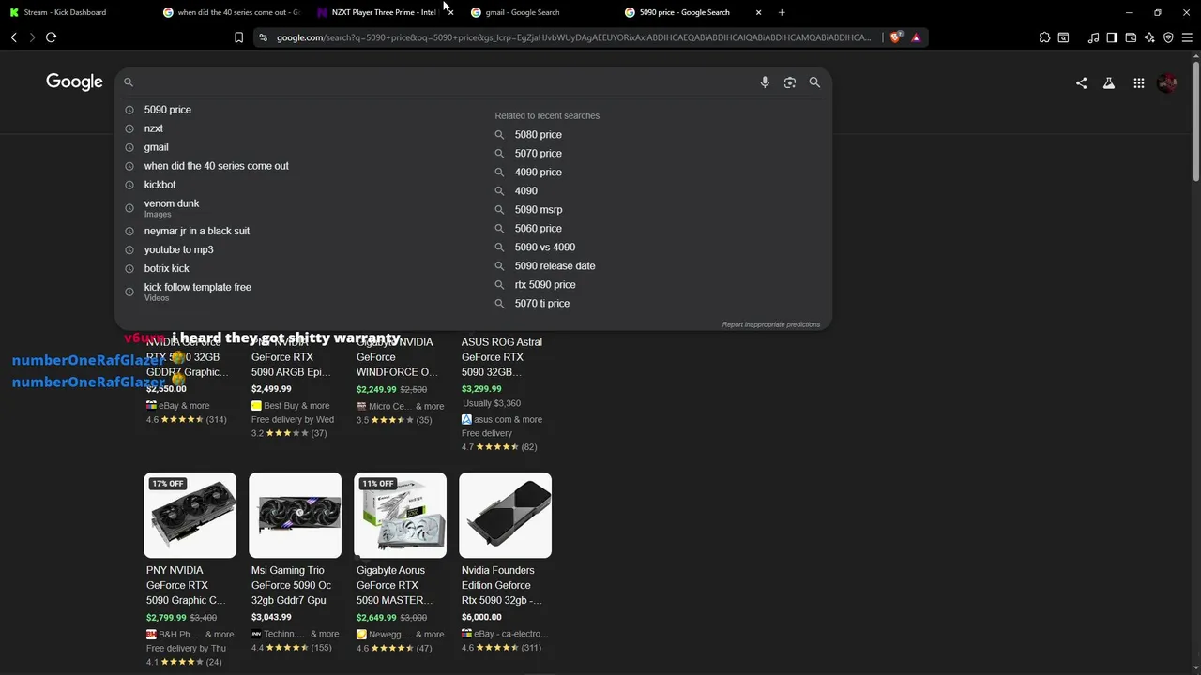Toggle the browser sidebar panel icon
This screenshot has height=675, width=1201.
pyautogui.click(x=1112, y=37)
